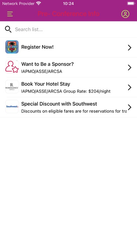Expand Book Your Hotel Stay chevron

click(130, 87)
